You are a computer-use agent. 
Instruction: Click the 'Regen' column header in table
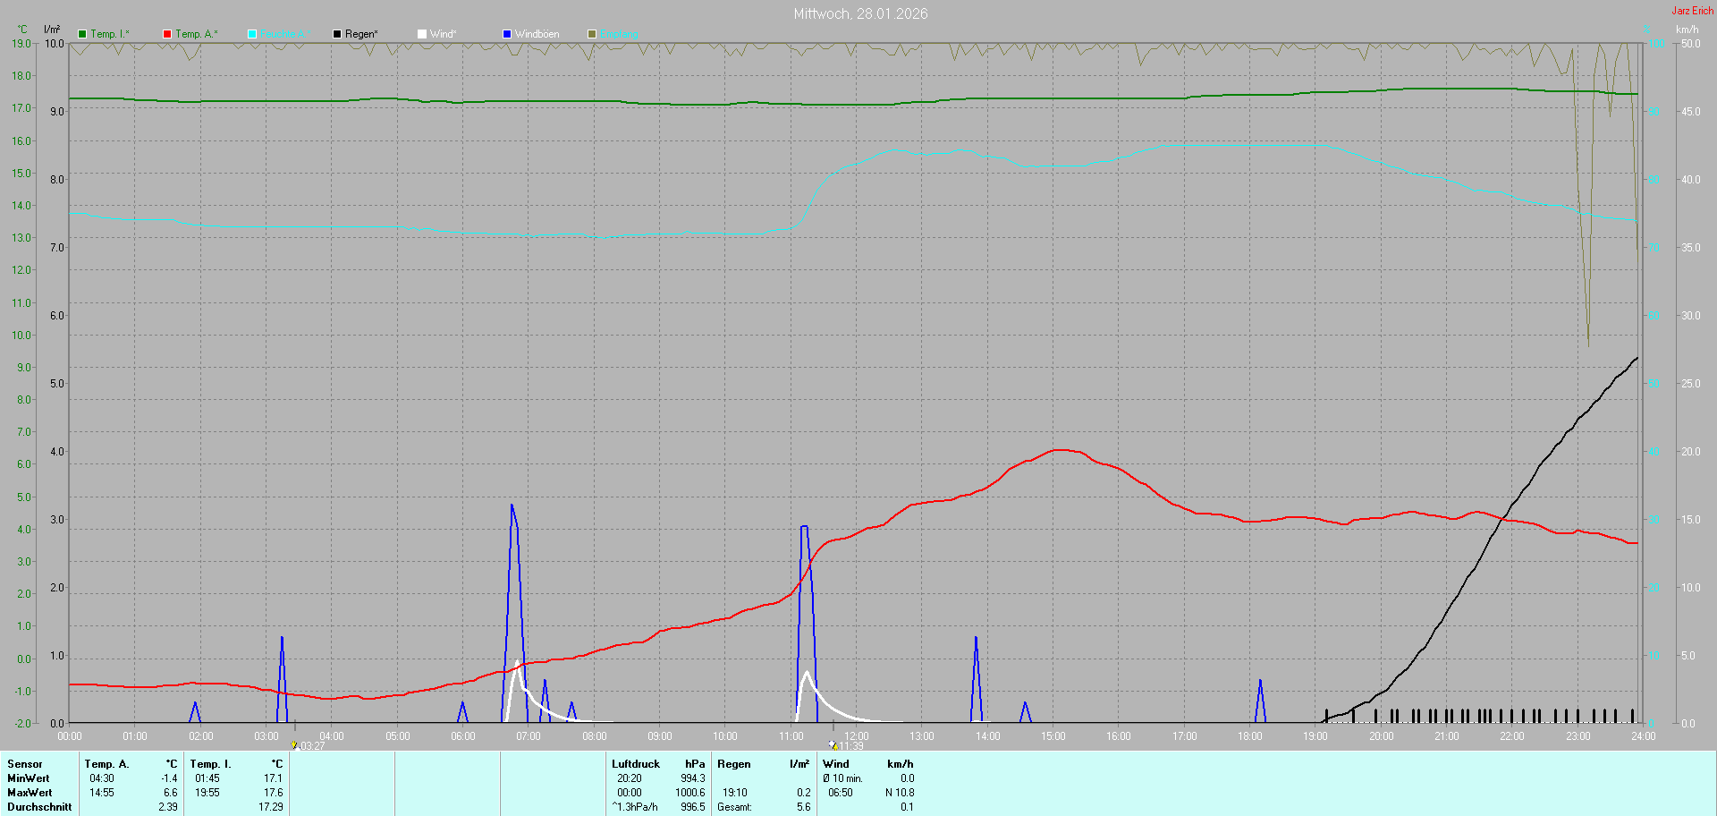734,764
